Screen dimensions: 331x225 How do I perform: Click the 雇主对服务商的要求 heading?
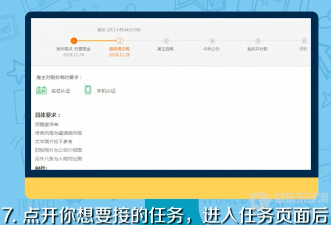[59, 78]
